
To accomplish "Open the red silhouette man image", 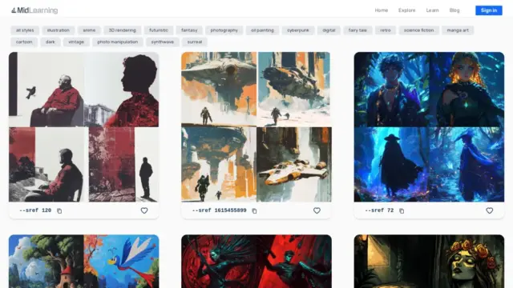I will coord(83,126).
